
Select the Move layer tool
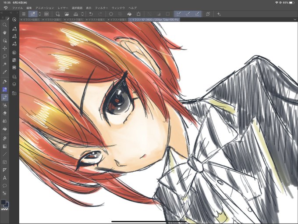(4, 48)
